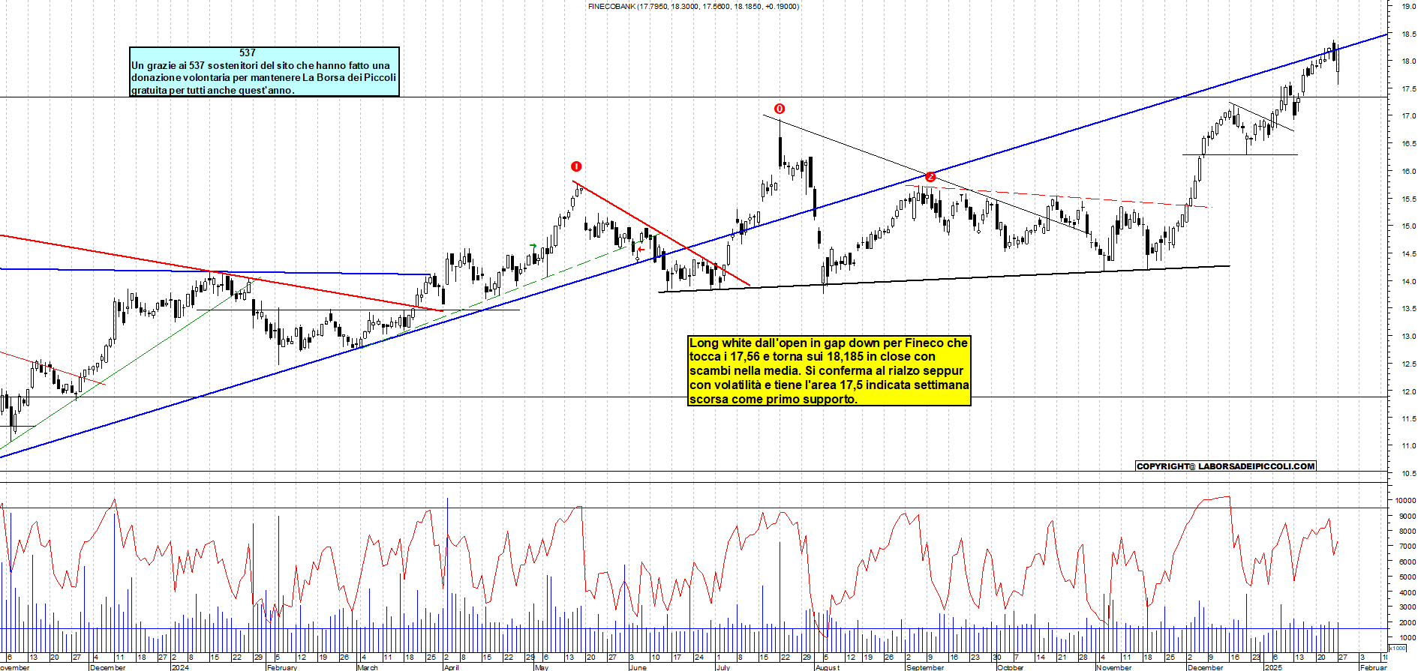This screenshot has height=671, width=1418.
Task: Click the 2000 volume axis label
Action: [1407, 623]
